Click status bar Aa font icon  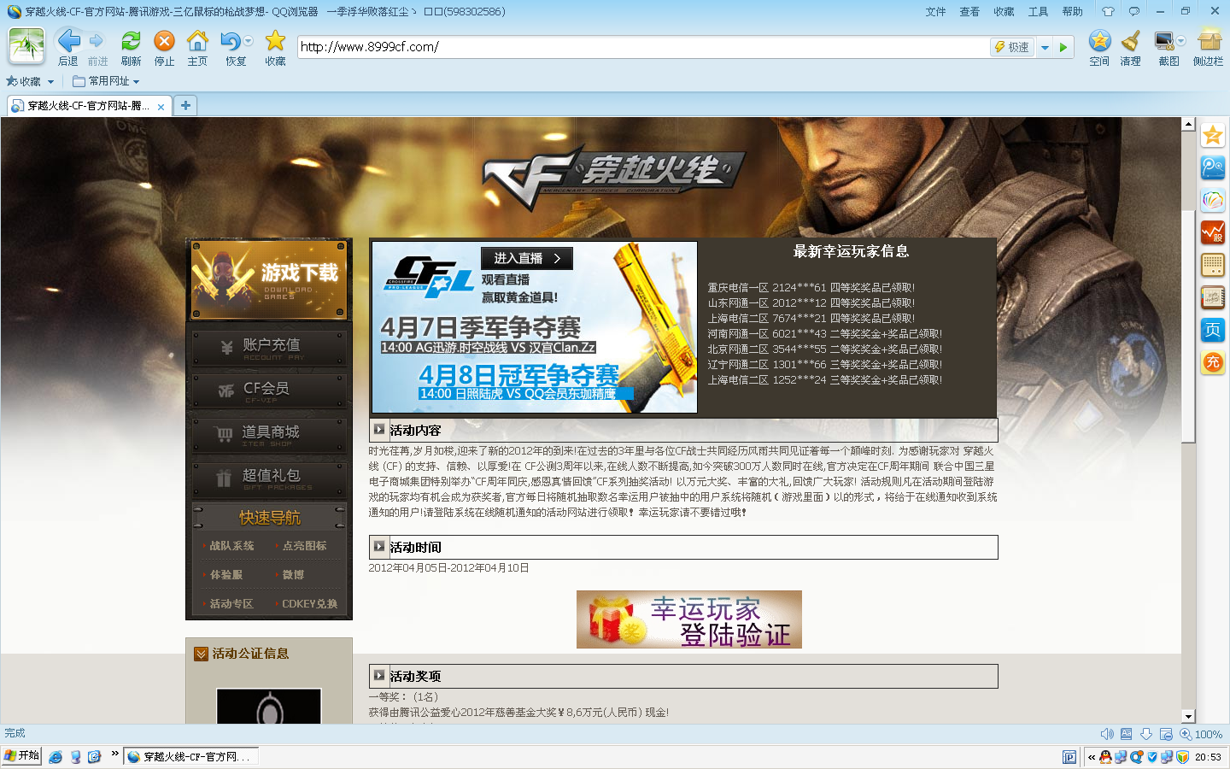tap(1126, 734)
